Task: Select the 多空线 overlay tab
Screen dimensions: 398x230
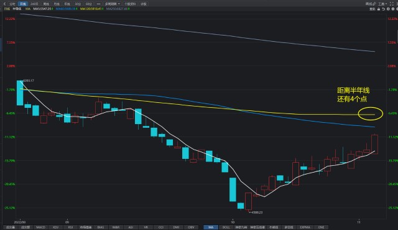Action: pos(289,228)
